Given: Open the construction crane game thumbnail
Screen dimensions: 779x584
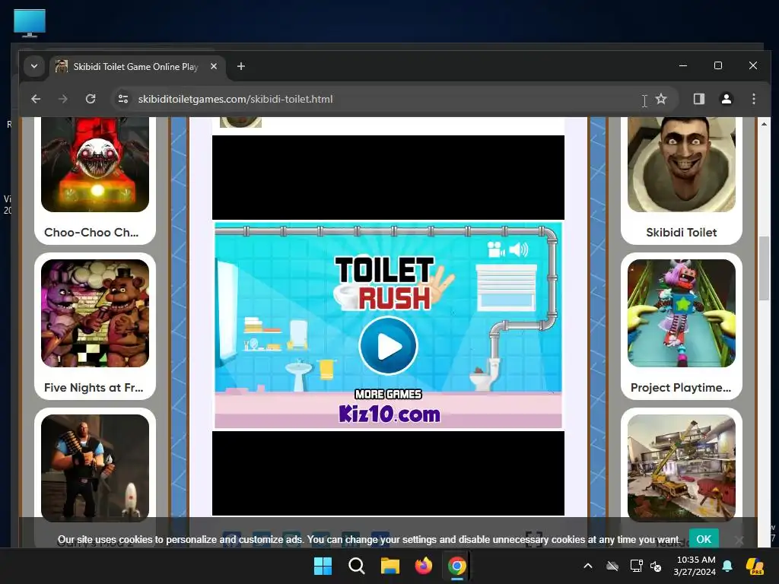Looking at the screenshot, I should pyautogui.click(x=682, y=468).
